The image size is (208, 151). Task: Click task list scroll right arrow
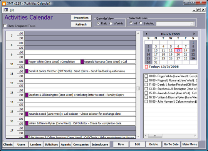pos(195,136)
